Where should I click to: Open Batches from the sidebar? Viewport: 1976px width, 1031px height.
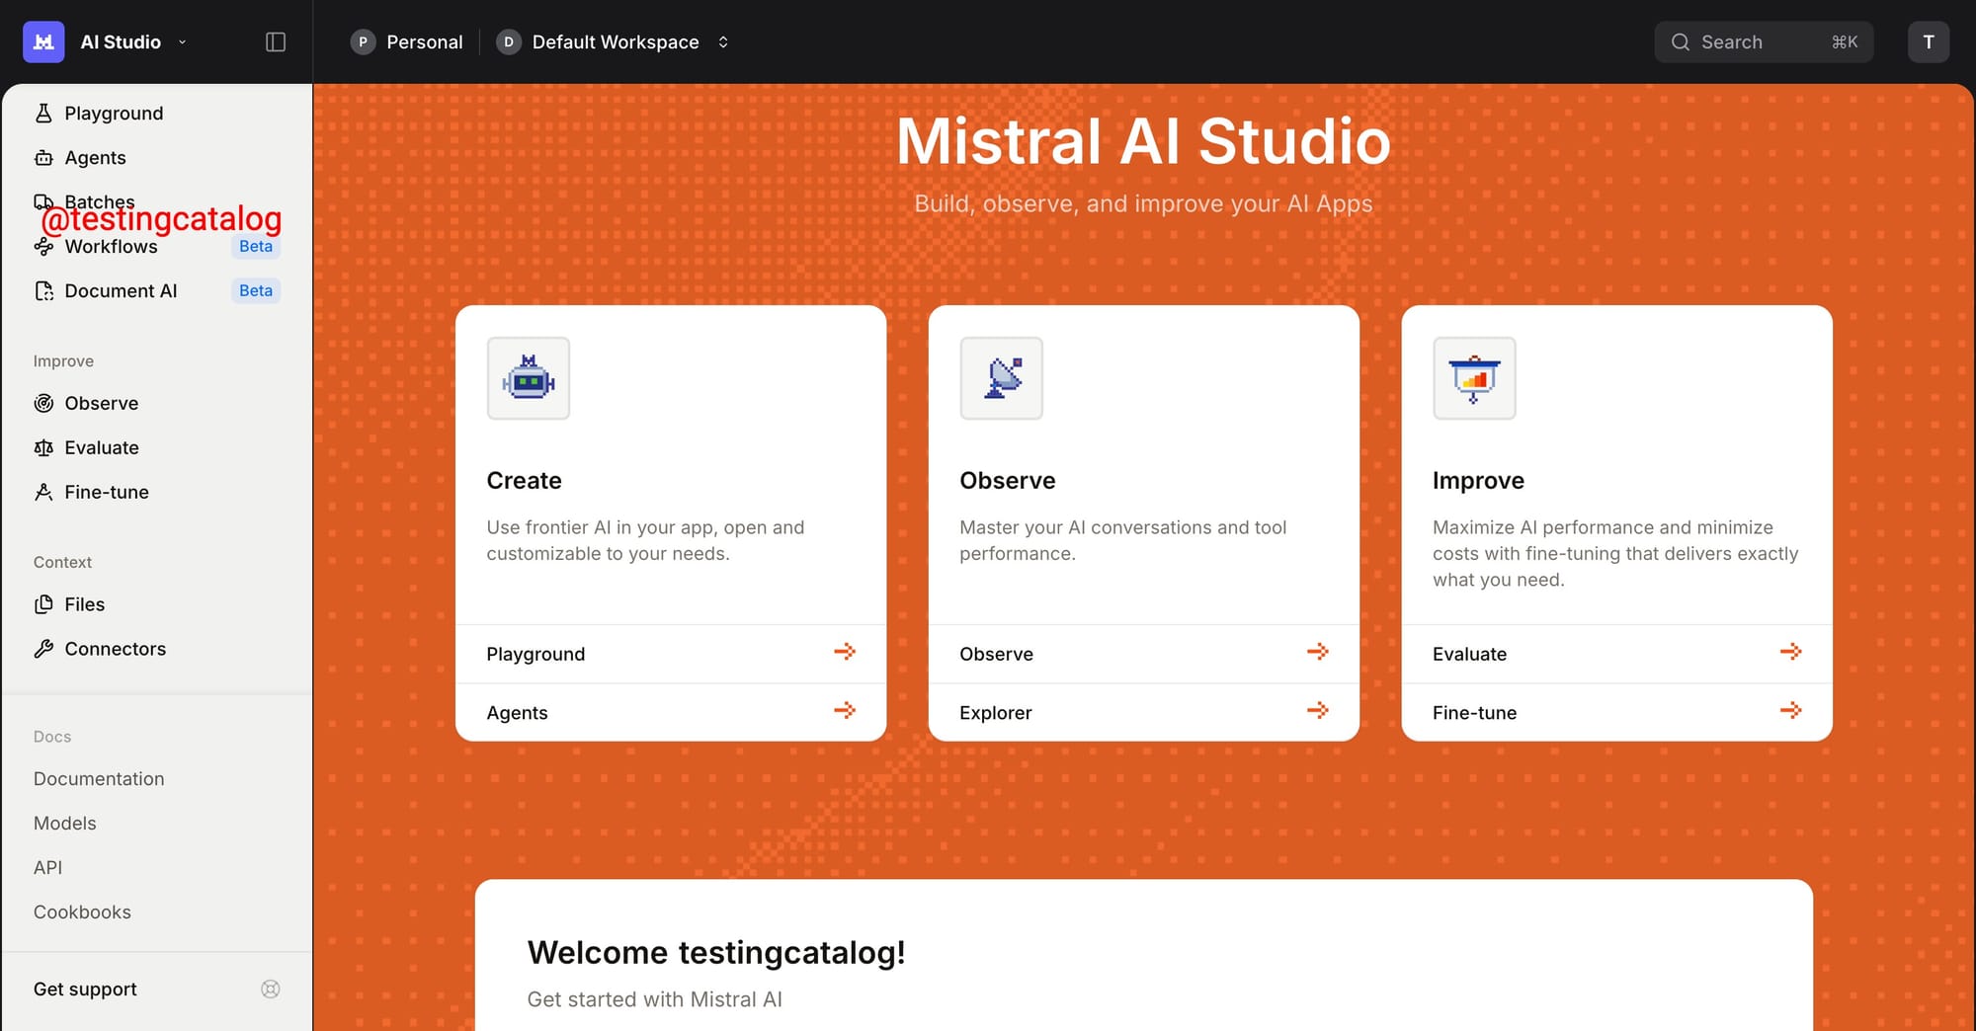[x=99, y=201]
